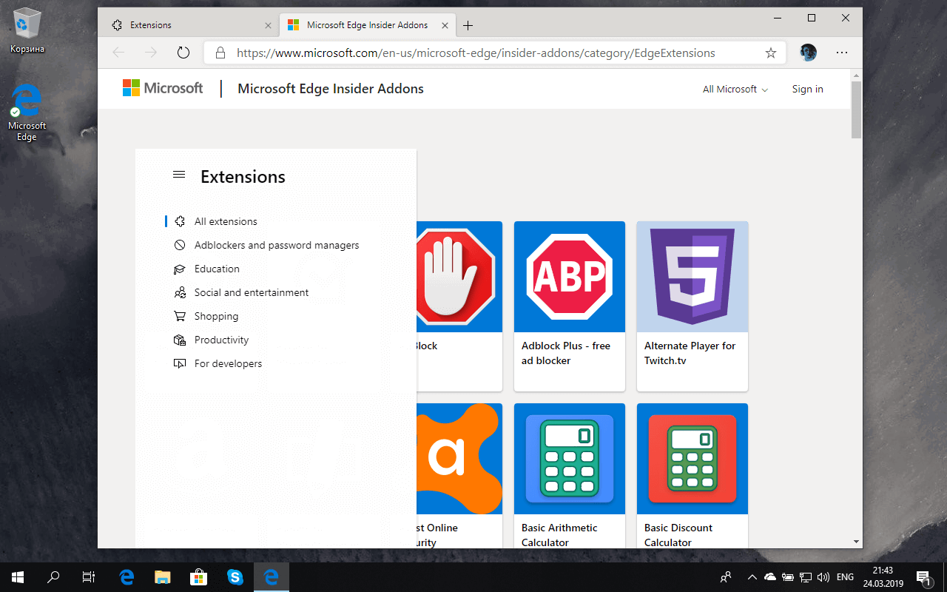This screenshot has width=947, height=592.
Task: Click the AdBlock red hand thumbnail
Action: coord(459,277)
